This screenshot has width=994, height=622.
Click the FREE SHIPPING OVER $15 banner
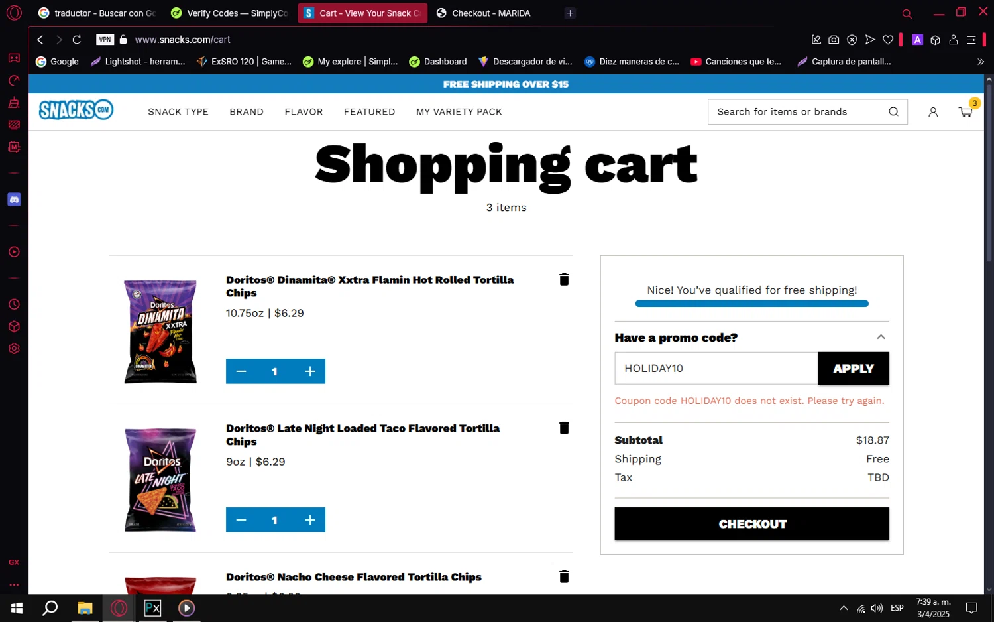[506, 84]
